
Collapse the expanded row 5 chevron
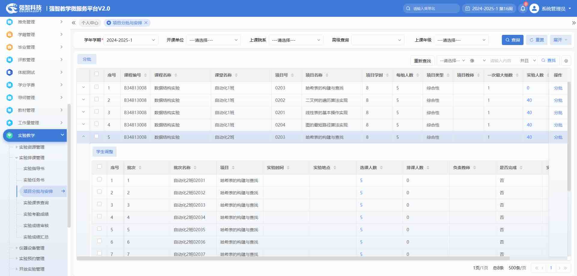[84, 137]
